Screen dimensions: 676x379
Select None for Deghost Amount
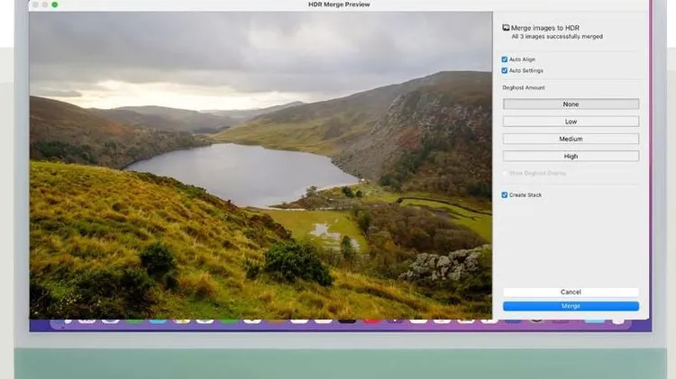571,104
